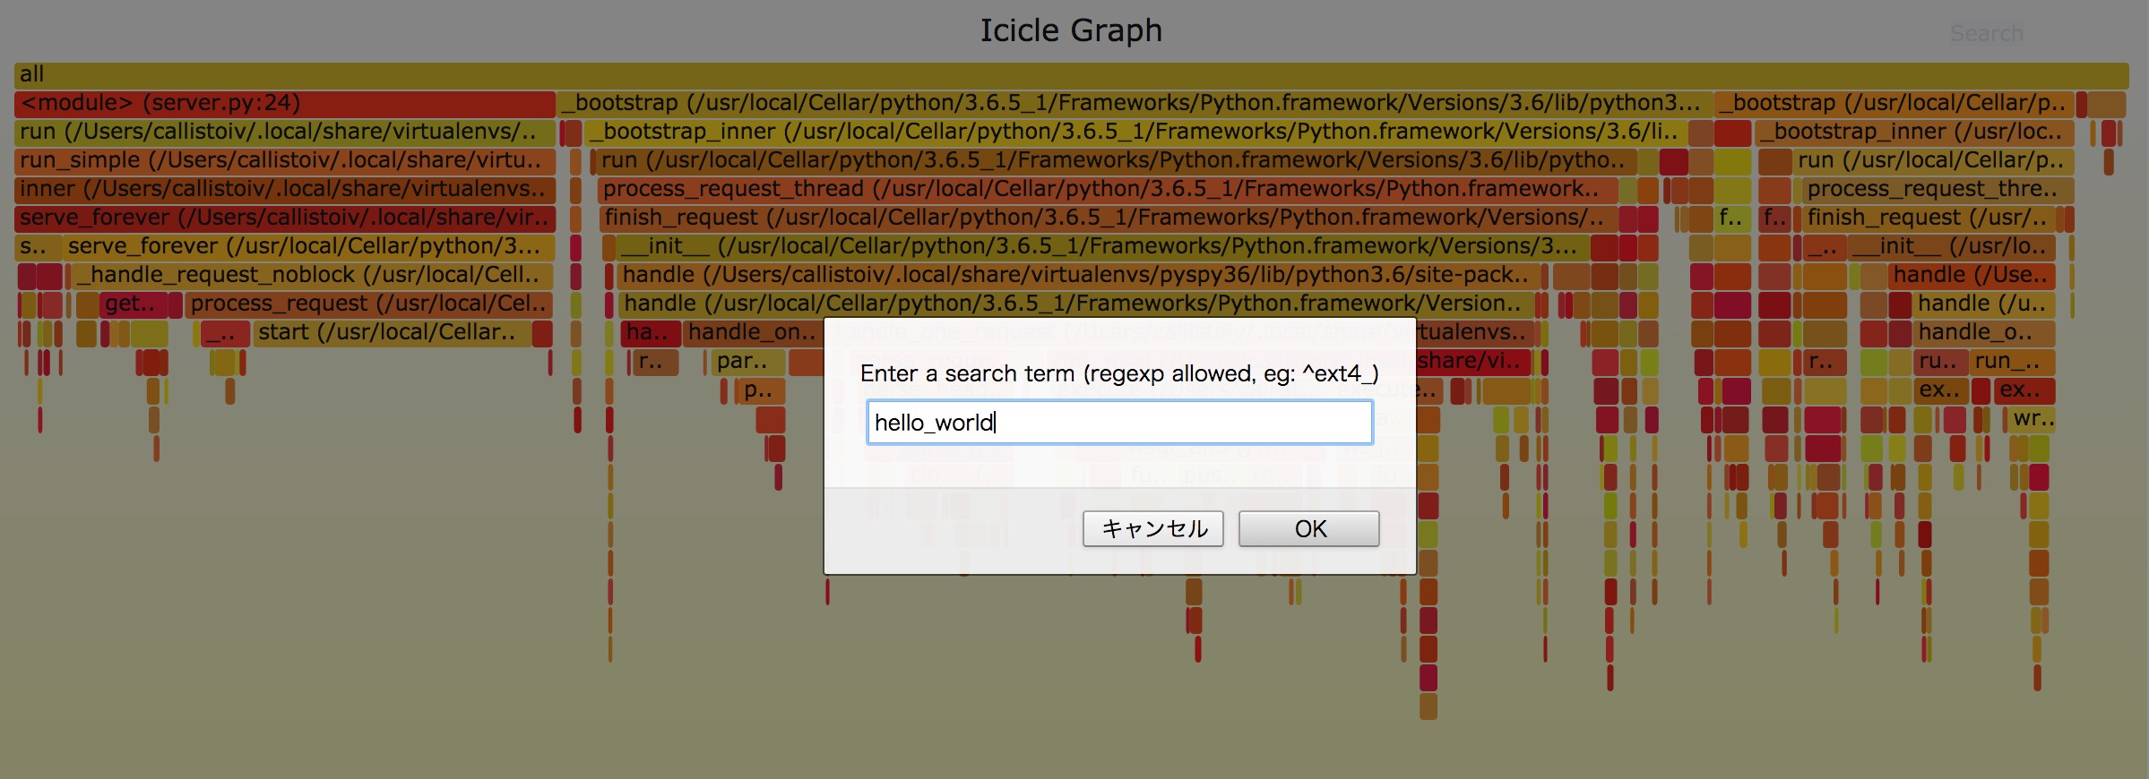The image size is (2149, 779).
Task: Zoom into the <module> (server.py:24) frame
Action: [285, 103]
